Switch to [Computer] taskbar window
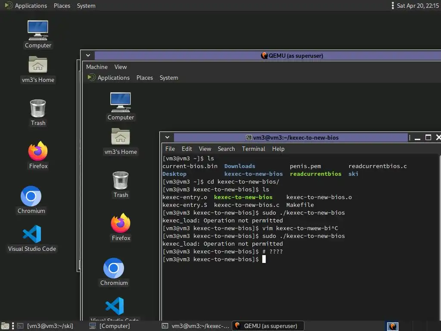Screen dimensions: 441x331 tap(110, 326)
